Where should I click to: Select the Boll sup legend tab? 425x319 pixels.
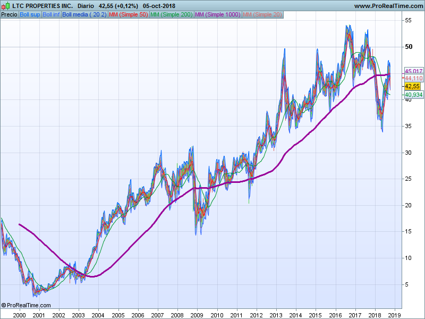pos(30,15)
